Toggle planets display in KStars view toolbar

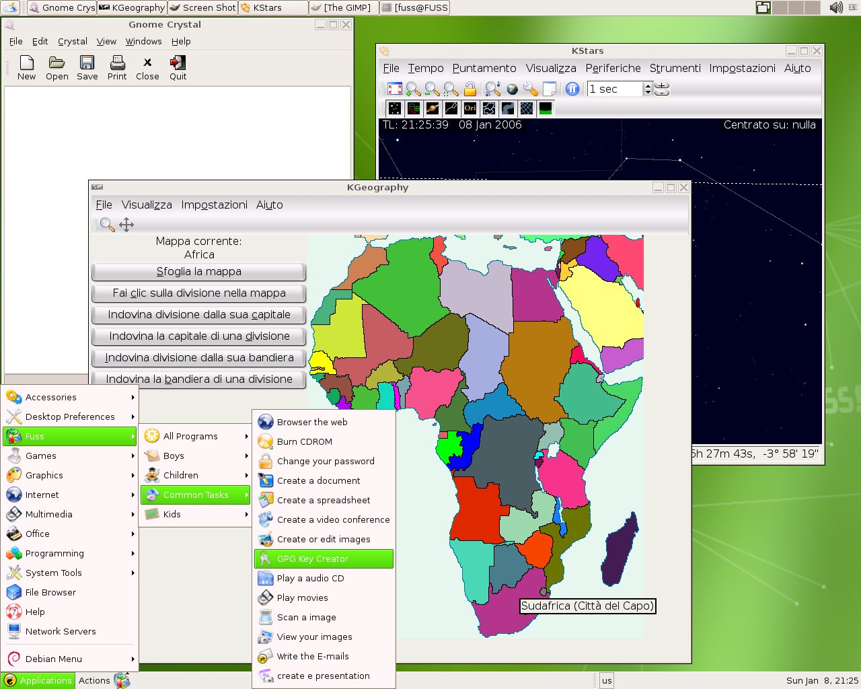click(433, 108)
